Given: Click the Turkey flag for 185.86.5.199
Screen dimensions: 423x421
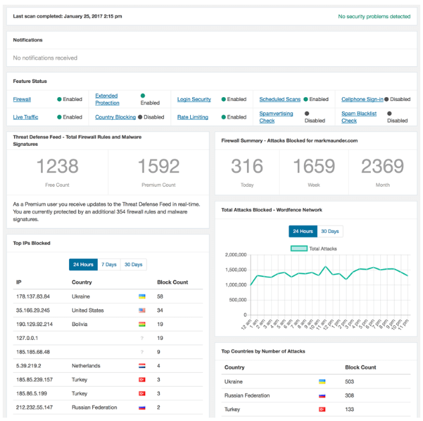Looking at the screenshot, I should point(142,394).
